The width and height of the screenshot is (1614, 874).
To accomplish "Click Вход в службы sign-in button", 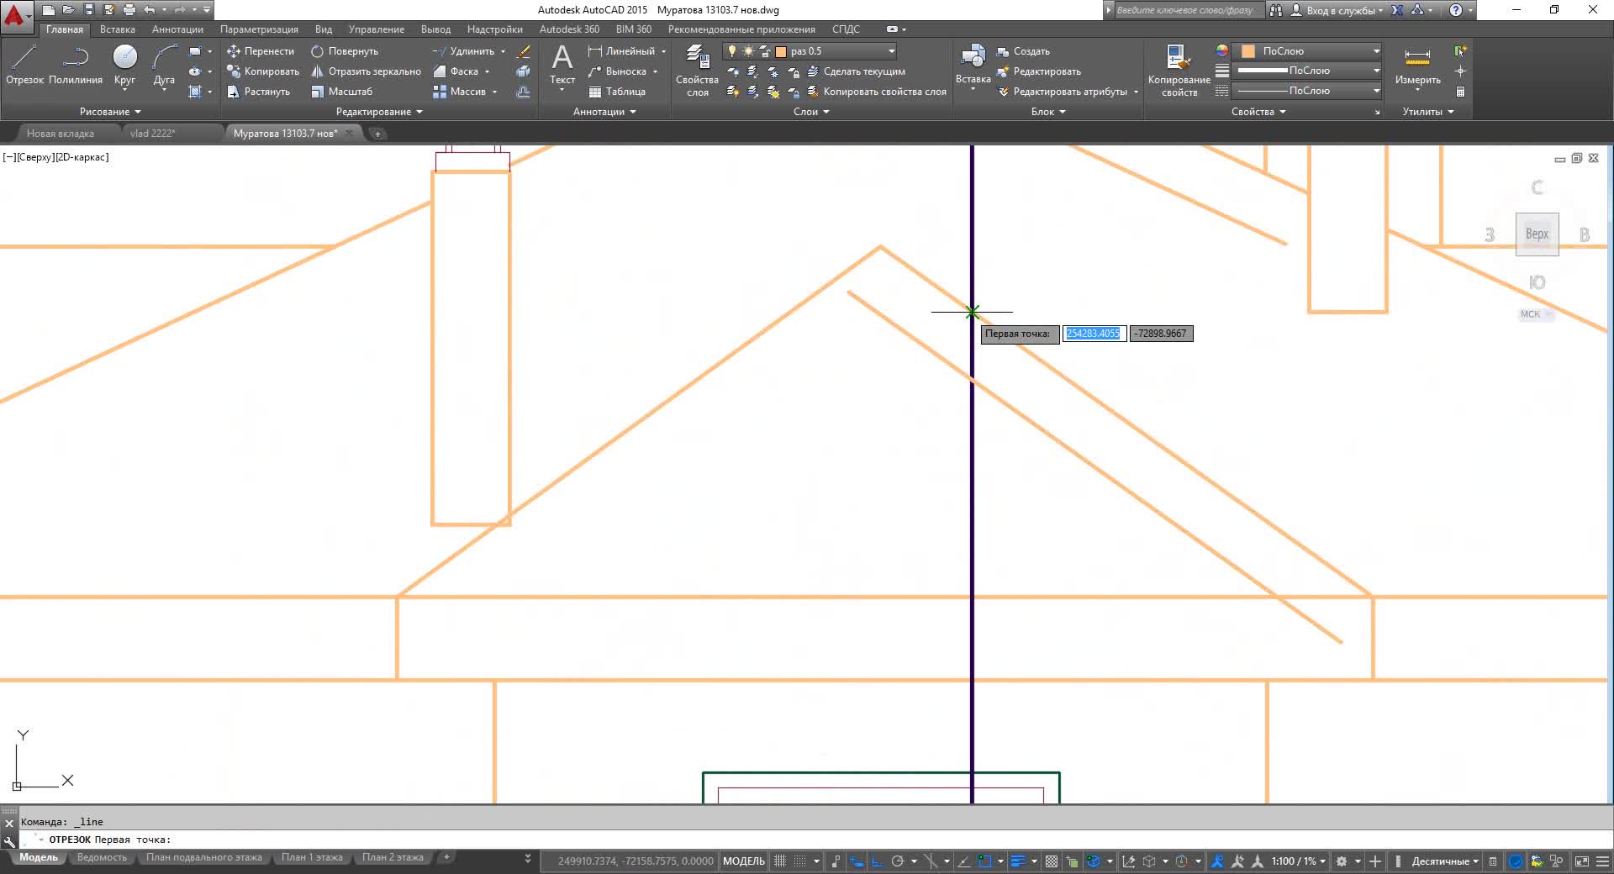I will pos(1336,10).
